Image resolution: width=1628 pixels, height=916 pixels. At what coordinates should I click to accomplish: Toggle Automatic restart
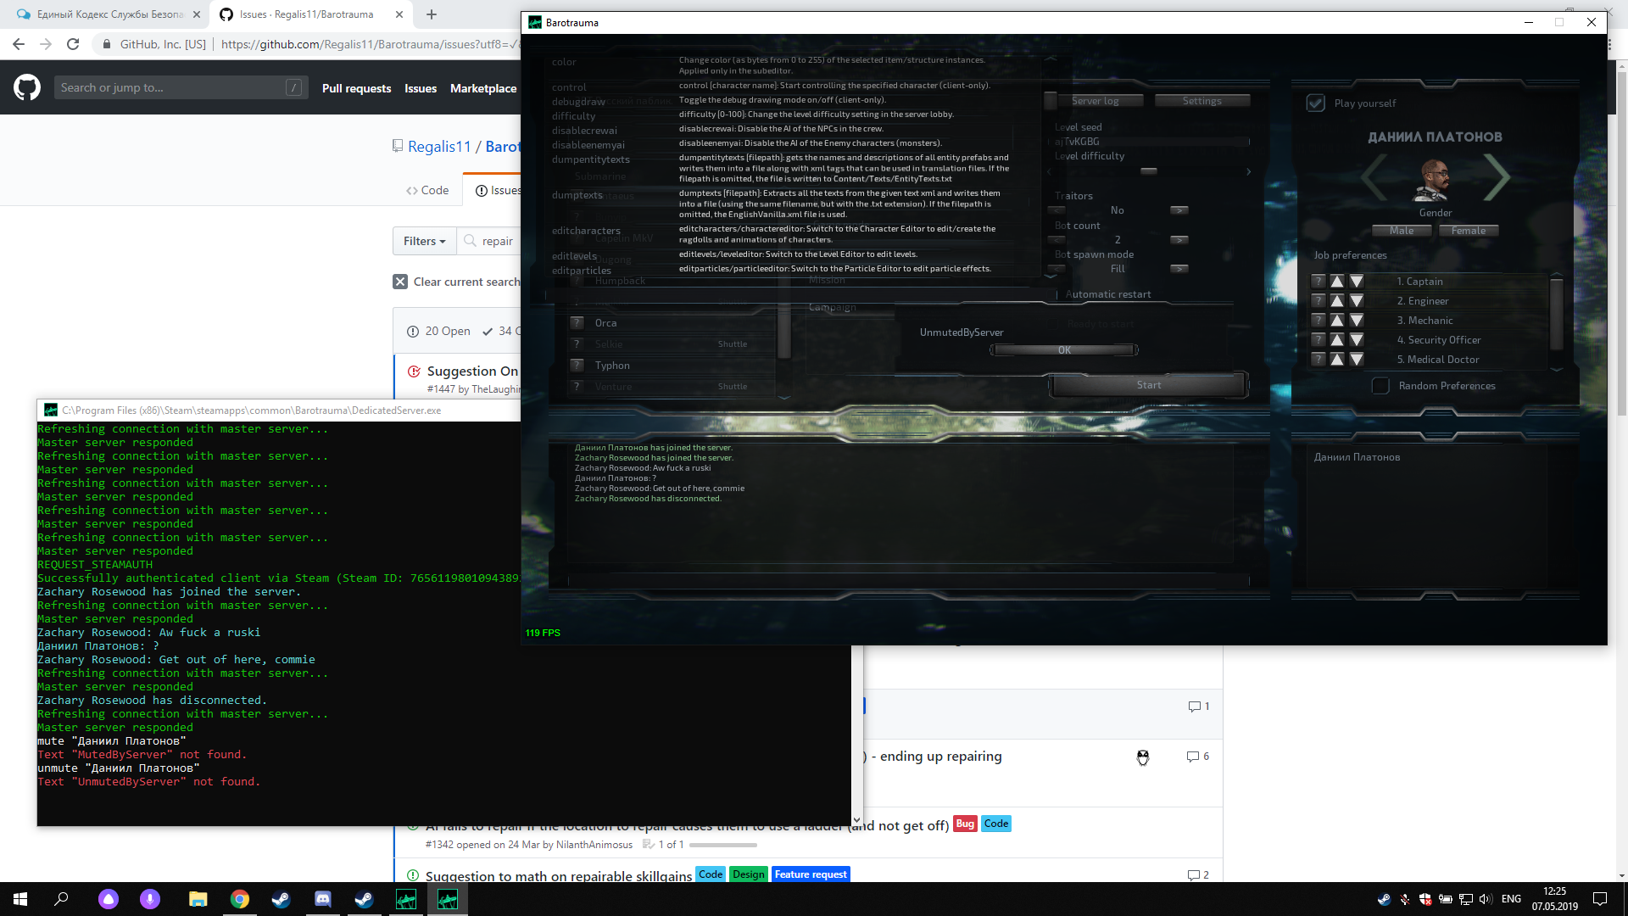[1053, 294]
